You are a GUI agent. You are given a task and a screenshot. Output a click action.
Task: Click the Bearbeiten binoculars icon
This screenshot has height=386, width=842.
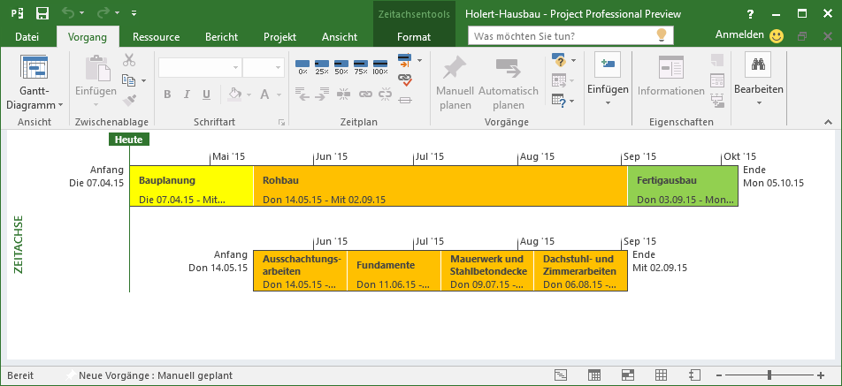point(758,64)
